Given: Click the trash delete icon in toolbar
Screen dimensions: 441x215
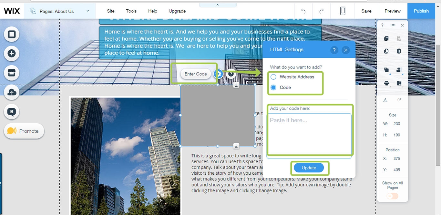Looking at the screenshot, I should pyautogui.click(x=399, y=51).
